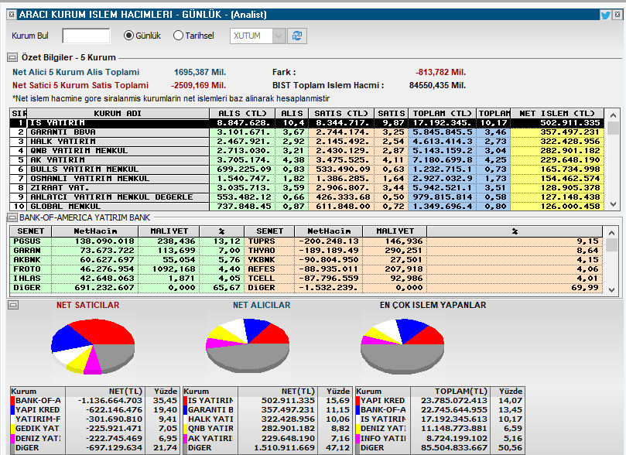Image resolution: width=626 pixels, height=455 pixels.
Task: Click THYAO in the sold stocks list
Action: coord(262,251)
